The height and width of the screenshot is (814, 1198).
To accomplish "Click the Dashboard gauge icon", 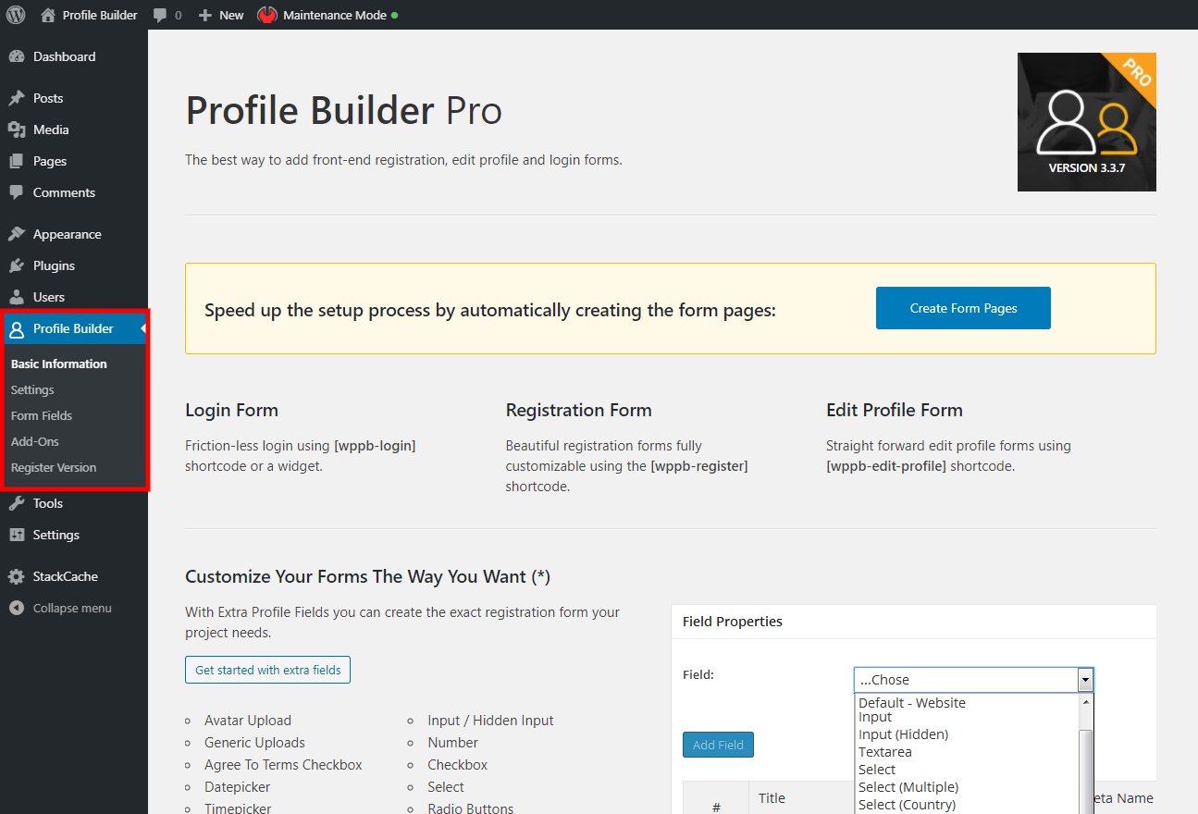I will tap(17, 56).
